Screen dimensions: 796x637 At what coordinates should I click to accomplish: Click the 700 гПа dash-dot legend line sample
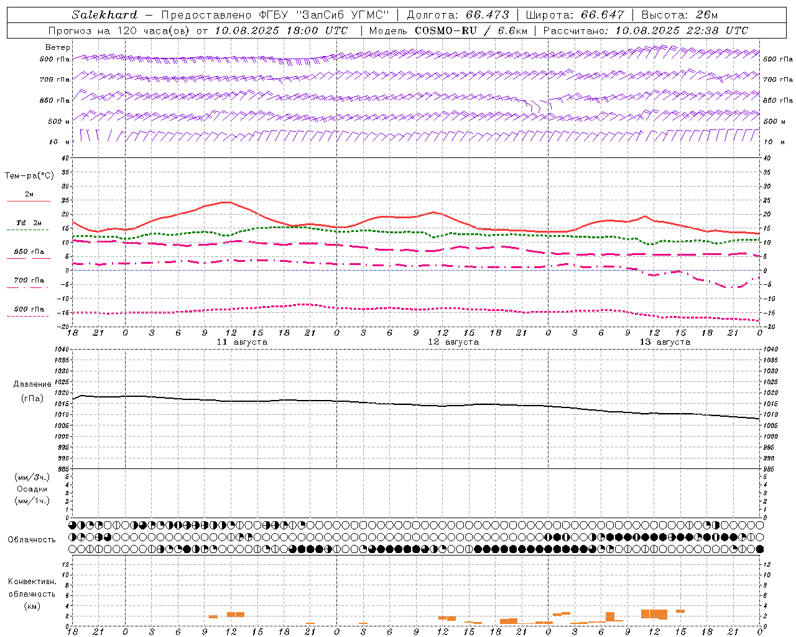pos(27,287)
